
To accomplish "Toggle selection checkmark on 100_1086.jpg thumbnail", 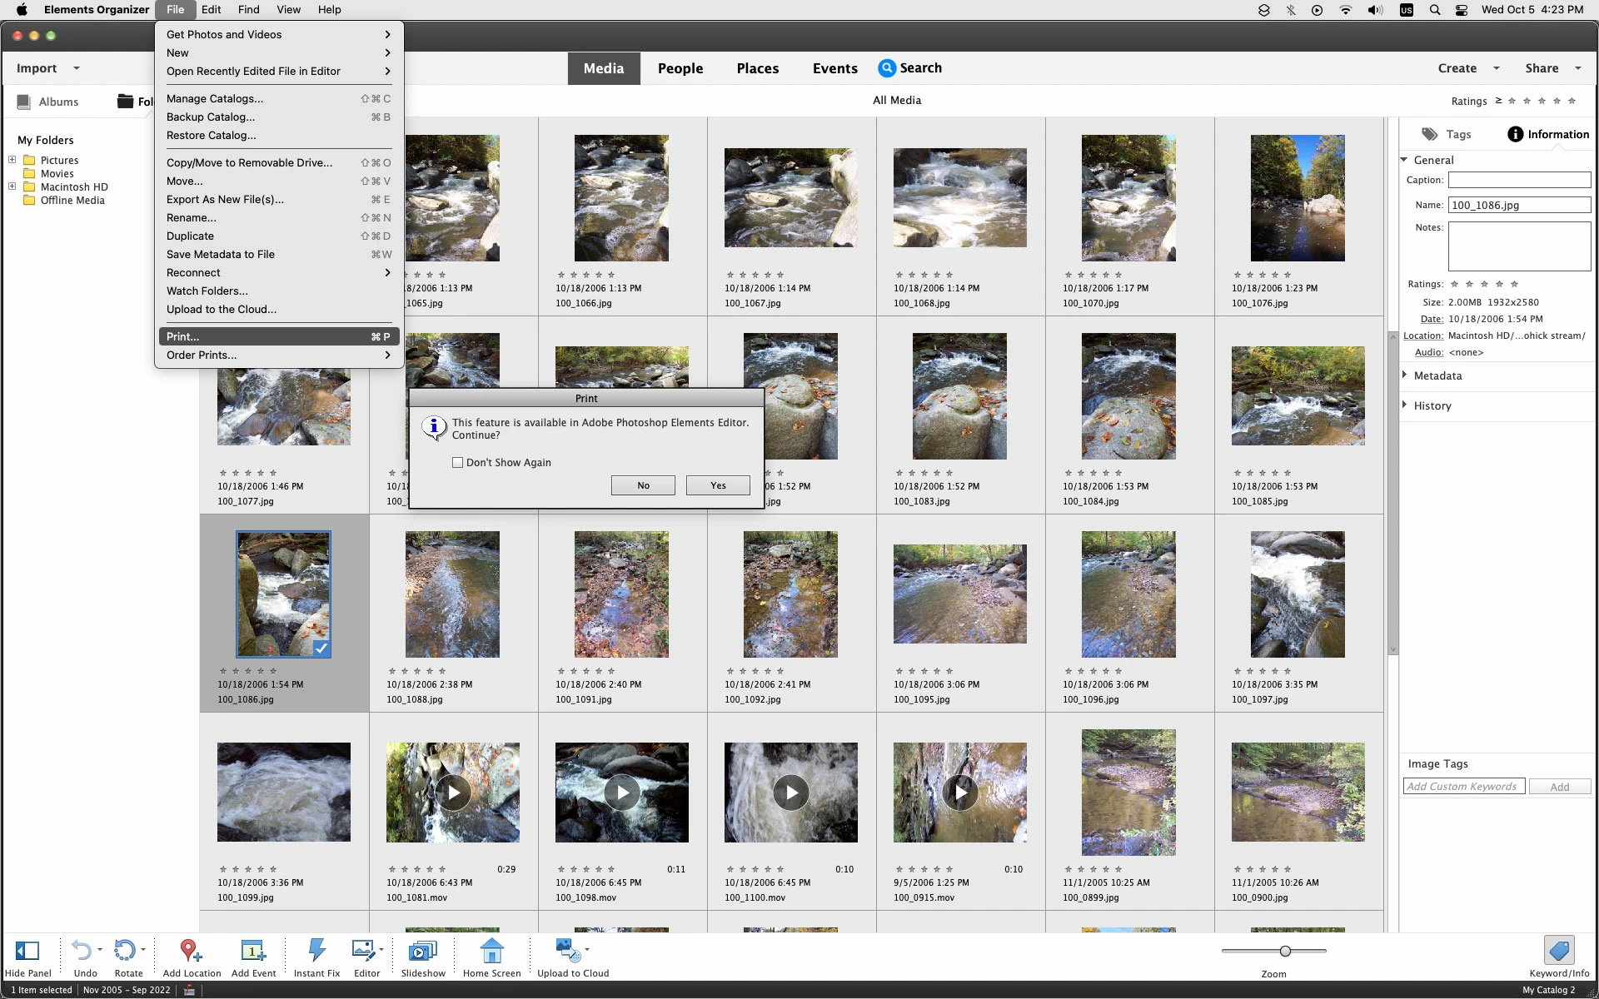I will 321,649.
